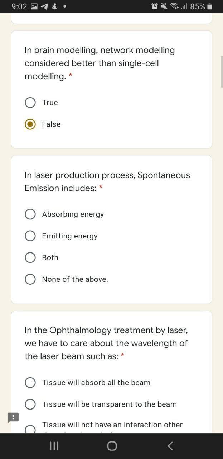Tap the report problem feedback icon

[x=13, y=417]
